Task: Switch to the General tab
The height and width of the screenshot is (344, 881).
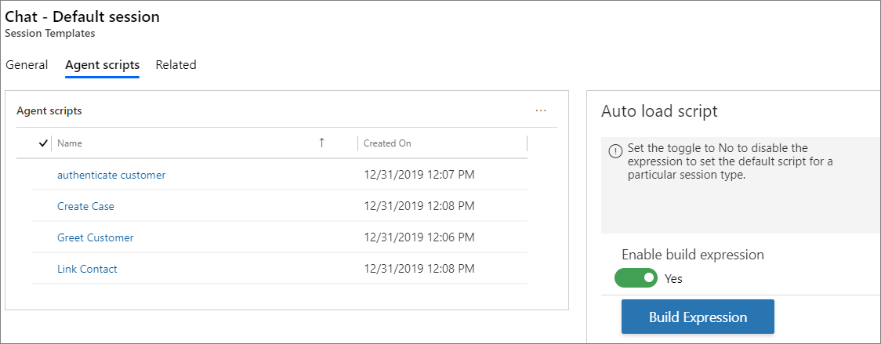Action: point(27,64)
